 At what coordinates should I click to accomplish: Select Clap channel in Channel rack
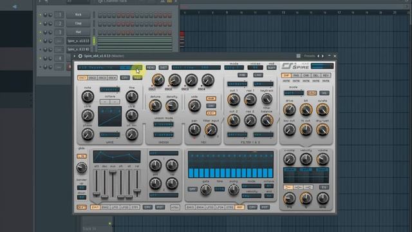click(79, 23)
